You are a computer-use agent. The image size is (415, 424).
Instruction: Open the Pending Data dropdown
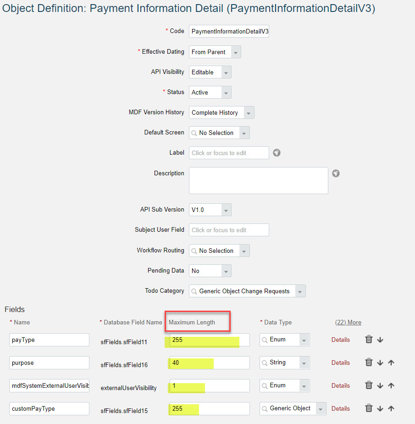(226, 271)
